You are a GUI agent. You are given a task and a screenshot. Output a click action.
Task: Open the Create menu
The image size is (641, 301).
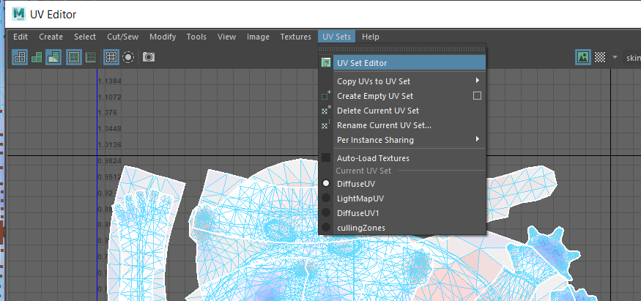point(51,37)
